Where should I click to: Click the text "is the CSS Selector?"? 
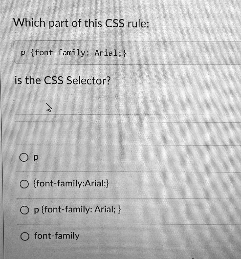pyautogui.click(x=63, y=80)
